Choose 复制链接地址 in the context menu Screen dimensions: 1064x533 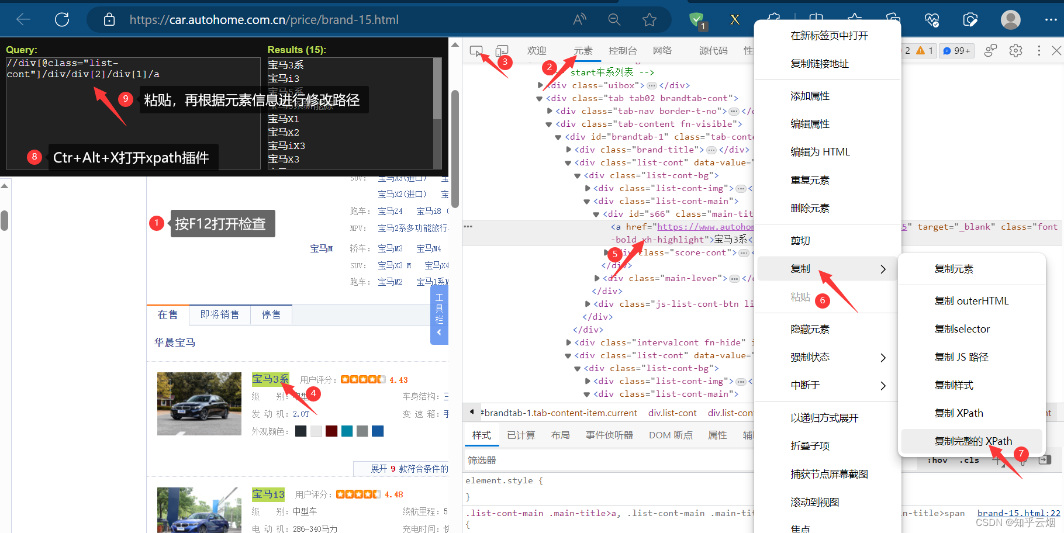[828, 64]
